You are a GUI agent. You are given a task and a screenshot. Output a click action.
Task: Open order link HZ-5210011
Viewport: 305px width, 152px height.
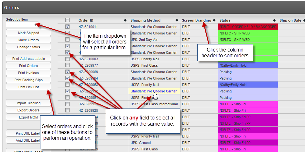tap(88, 27)
